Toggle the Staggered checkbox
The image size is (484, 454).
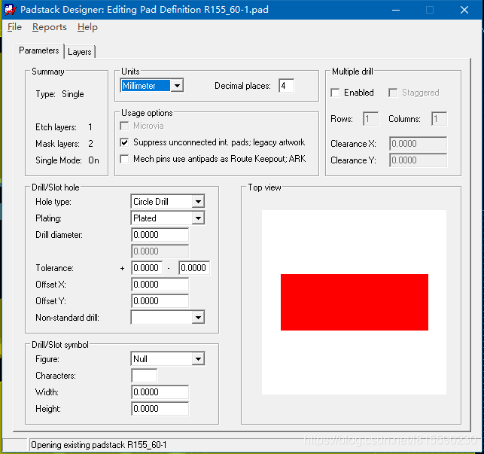point(393,93)
